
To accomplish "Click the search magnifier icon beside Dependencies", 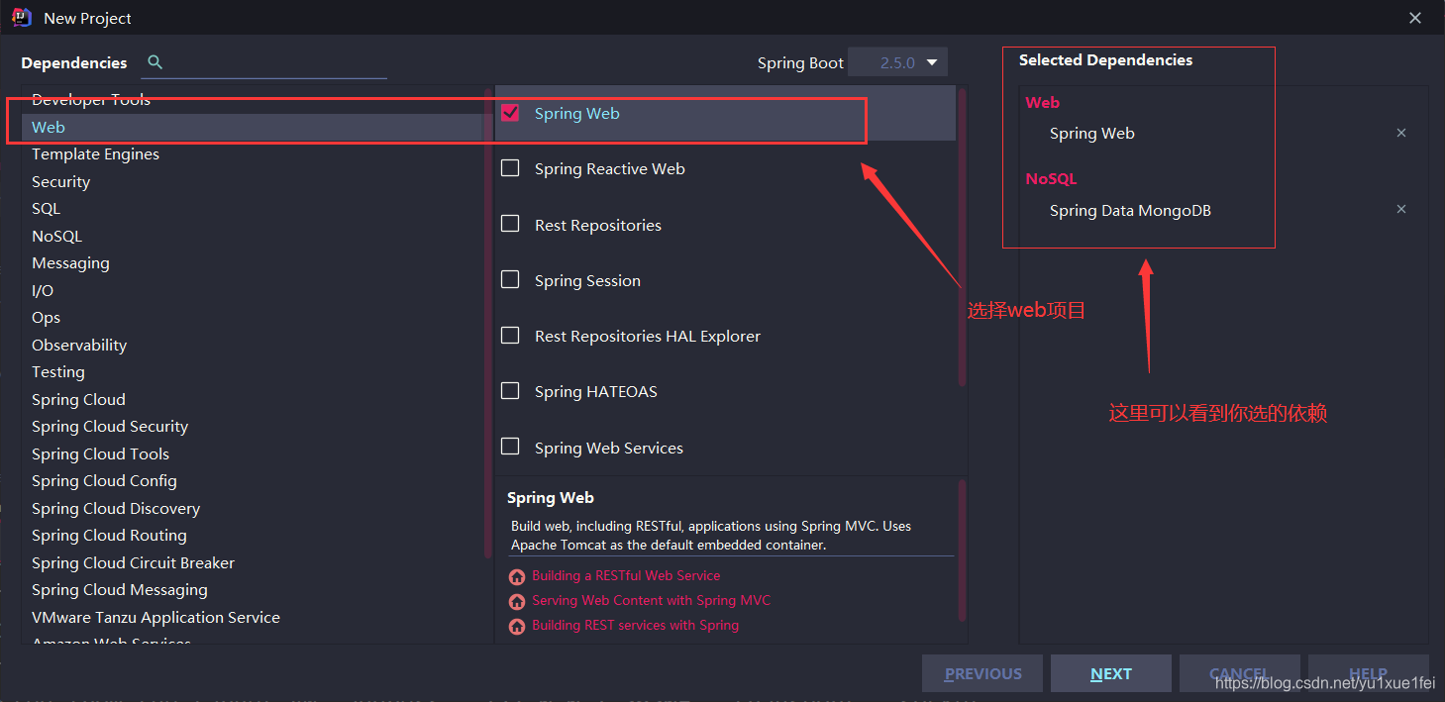I will (155, 62).
